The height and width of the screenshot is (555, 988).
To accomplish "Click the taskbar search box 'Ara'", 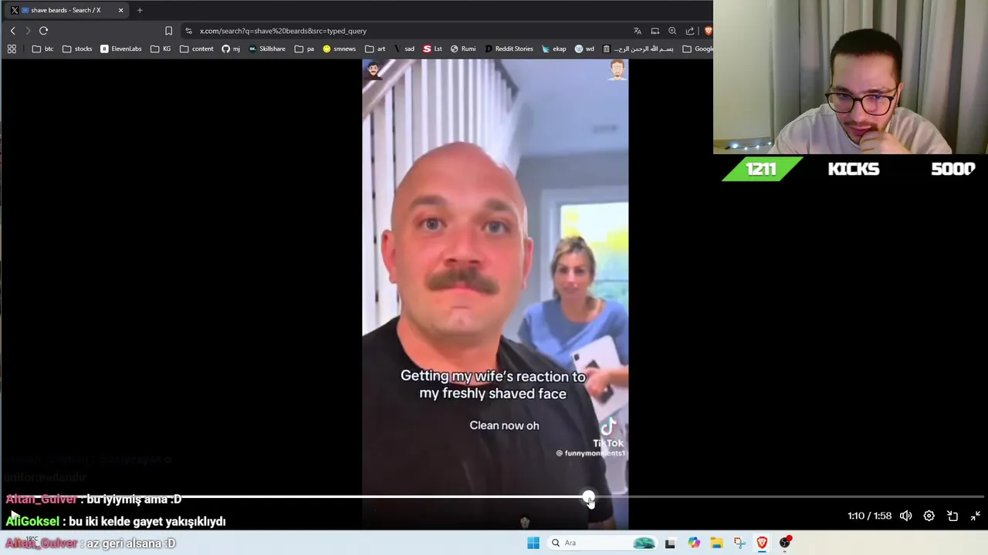I will pyautogui.click(x=602, y=543).
